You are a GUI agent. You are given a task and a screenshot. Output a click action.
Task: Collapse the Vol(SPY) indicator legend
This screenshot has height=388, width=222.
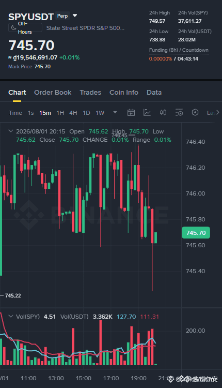pyautogui.click(x=11, y=316)
